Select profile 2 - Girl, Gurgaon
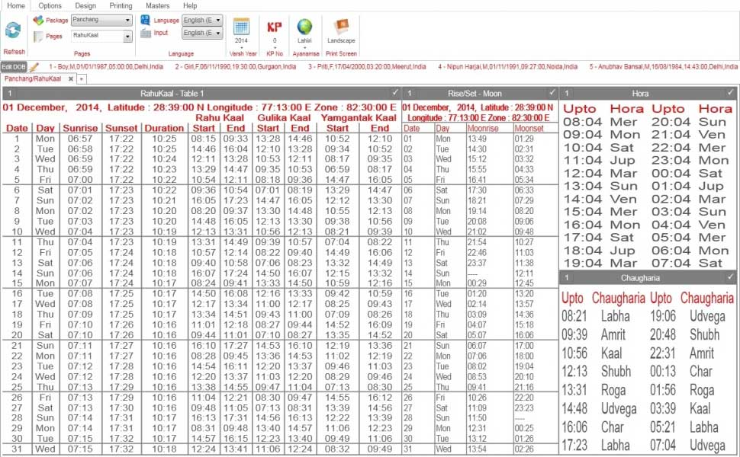The width and height of the screenshot is (740, 457). point(236,67)
